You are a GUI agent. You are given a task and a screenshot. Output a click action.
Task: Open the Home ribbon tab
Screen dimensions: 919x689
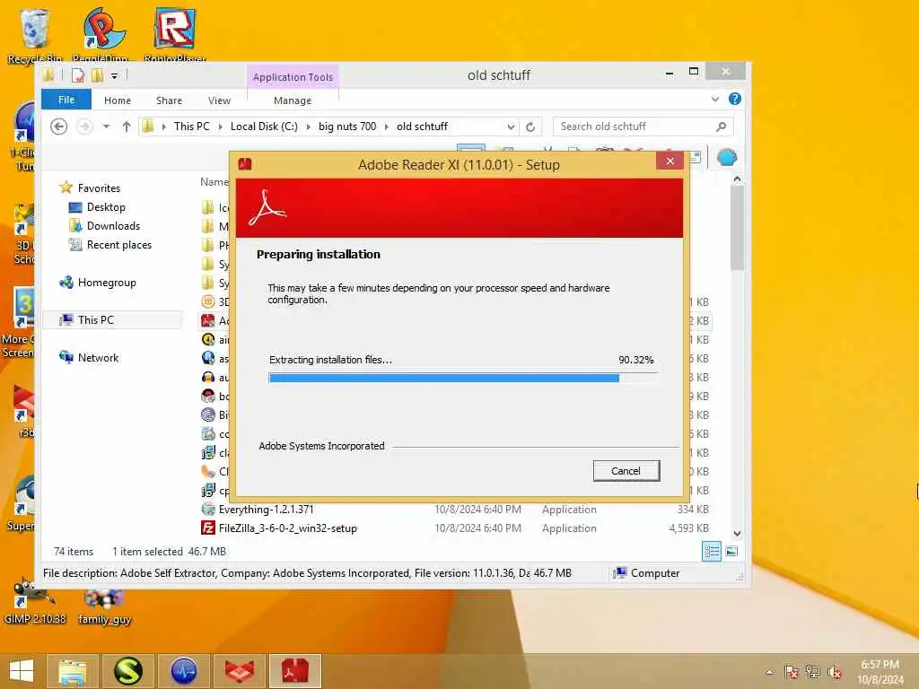pyautogui.click(x=118, y=100)
